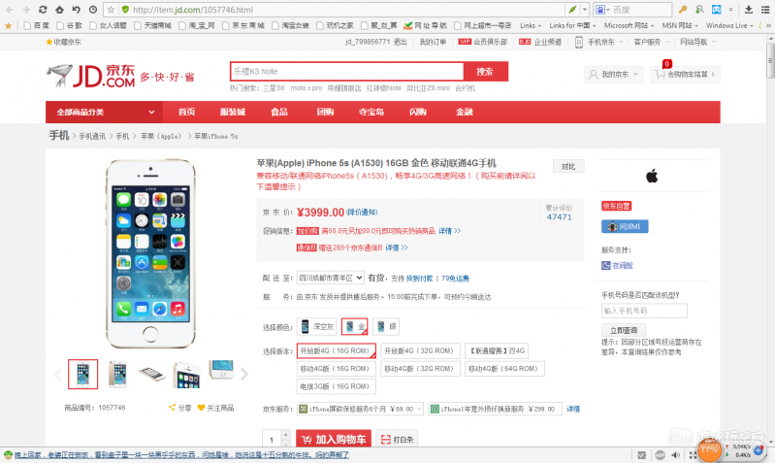Open iPhone1年意外损坏换新服务 dropdown
Screen dimensions: 775x463
495,409
